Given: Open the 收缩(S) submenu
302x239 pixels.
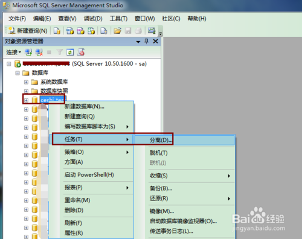Looking at the screenshot, I should pyautogui.click(x=184, y=176).
